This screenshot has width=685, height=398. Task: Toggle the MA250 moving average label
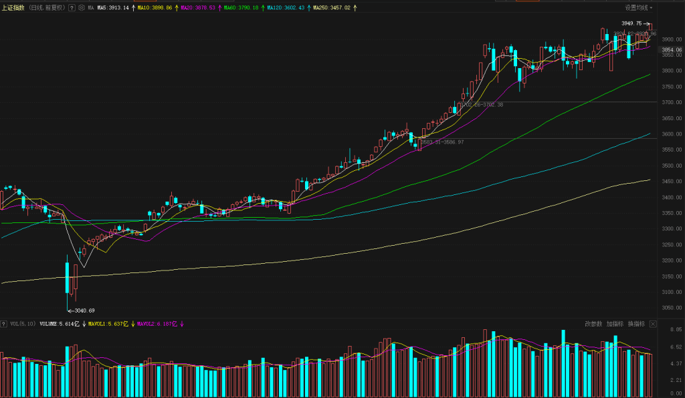(332, 8)
